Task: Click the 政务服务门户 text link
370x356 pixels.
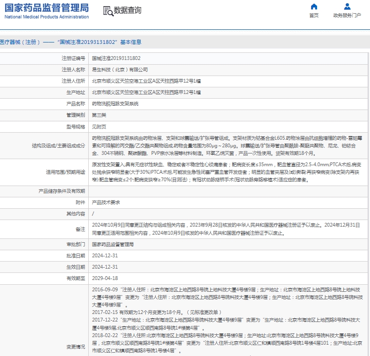Action: click(x=347, y=15)
